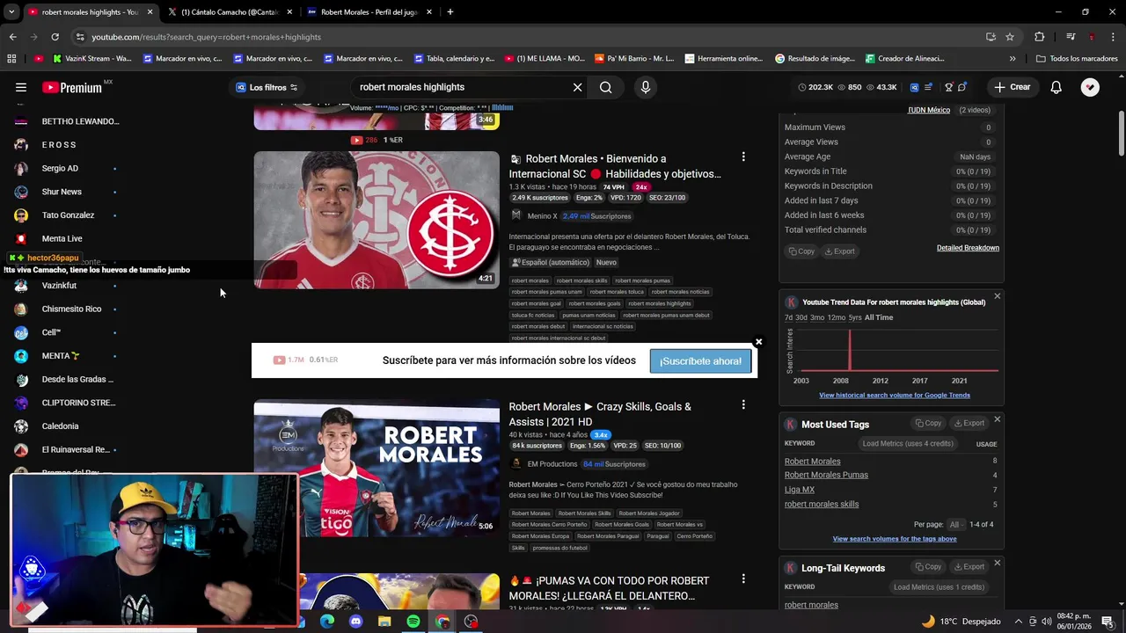
Task: Open Discord from the taskbar
Action: point(355,622)
